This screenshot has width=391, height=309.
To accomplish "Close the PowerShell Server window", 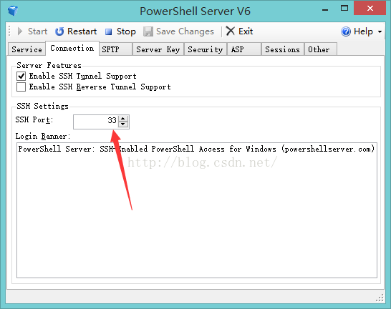I will click(370, 8).
